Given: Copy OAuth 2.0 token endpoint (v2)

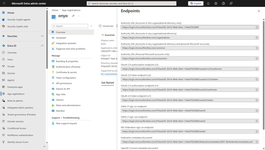Looking at the screenshot, I should 257,79.
